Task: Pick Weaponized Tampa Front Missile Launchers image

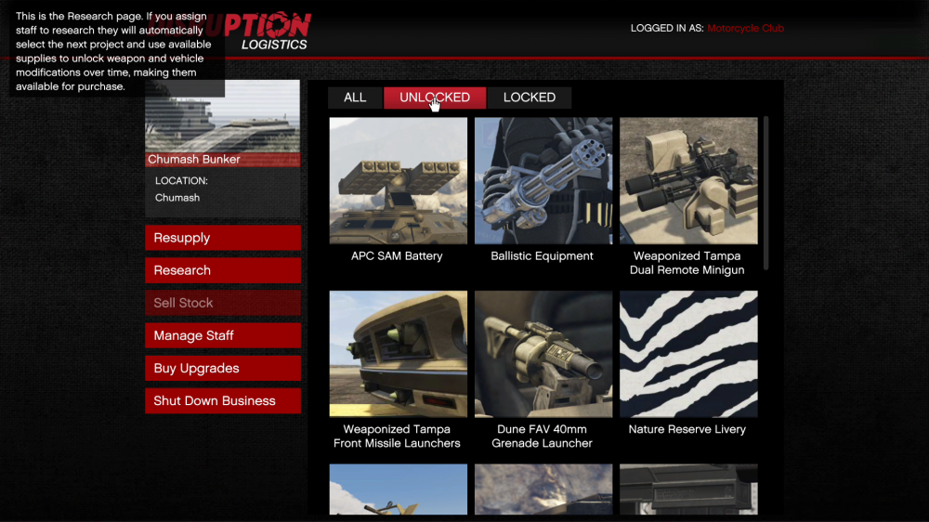Action: pyautogui.click(x=399, y=354)
